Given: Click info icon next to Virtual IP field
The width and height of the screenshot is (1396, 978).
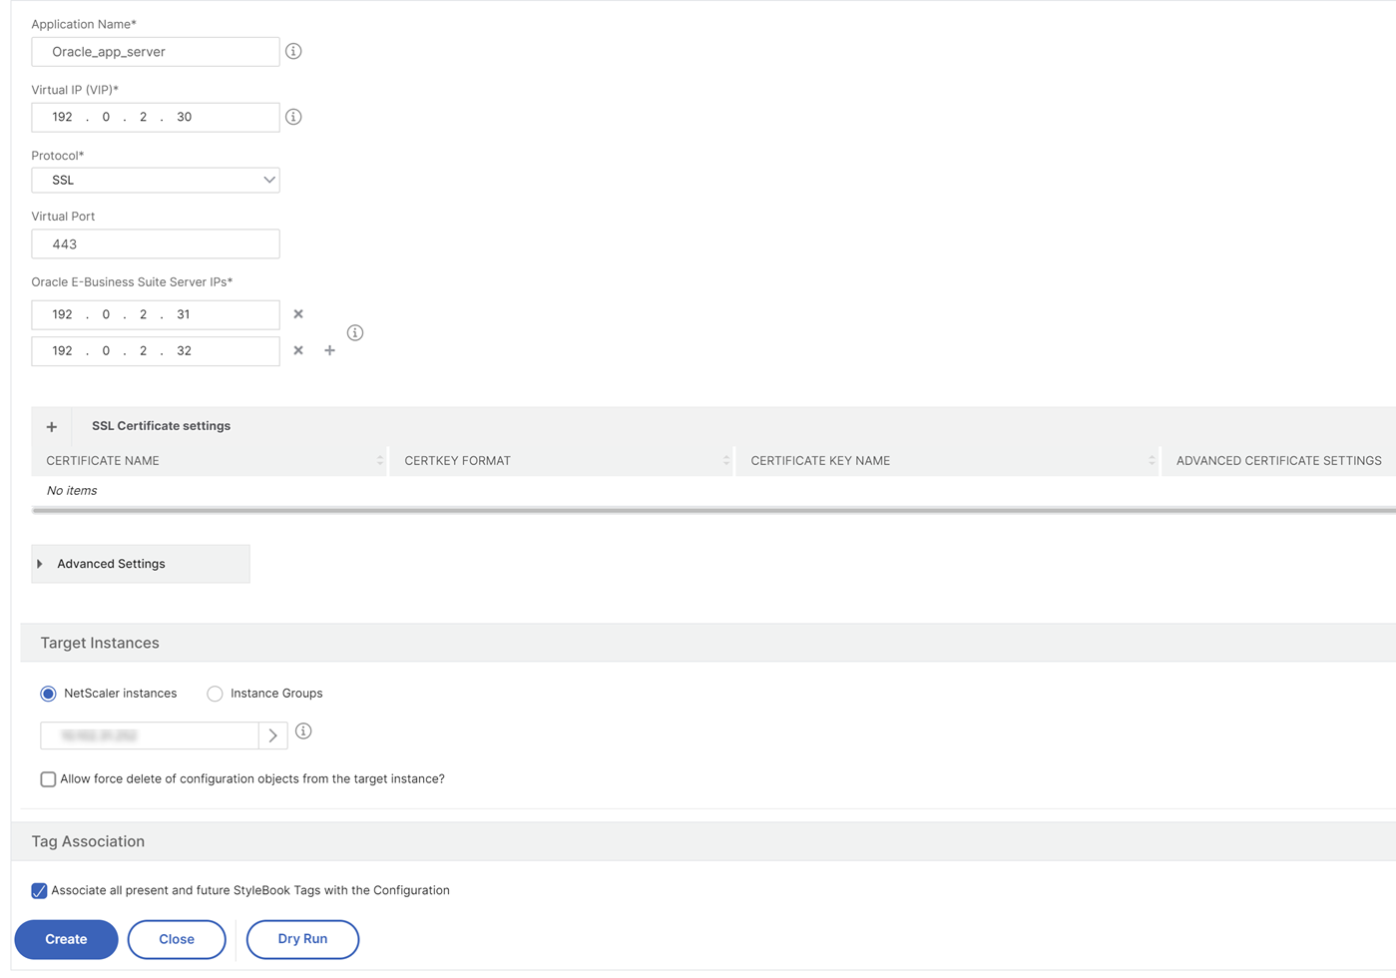Looking at the screenshot, I should 293,117.
